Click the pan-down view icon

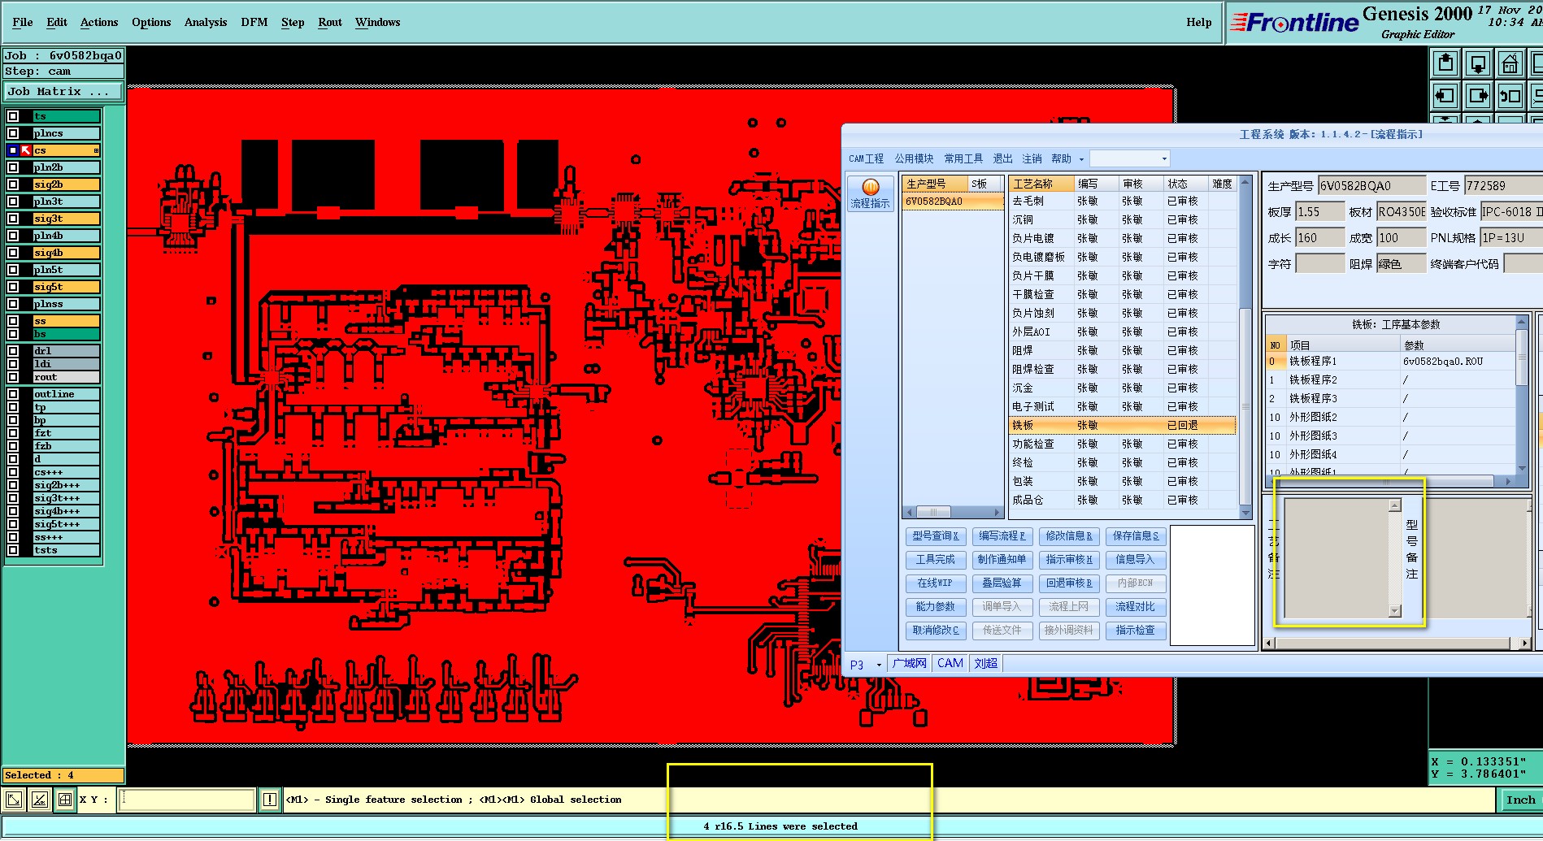pos(1478,63)
